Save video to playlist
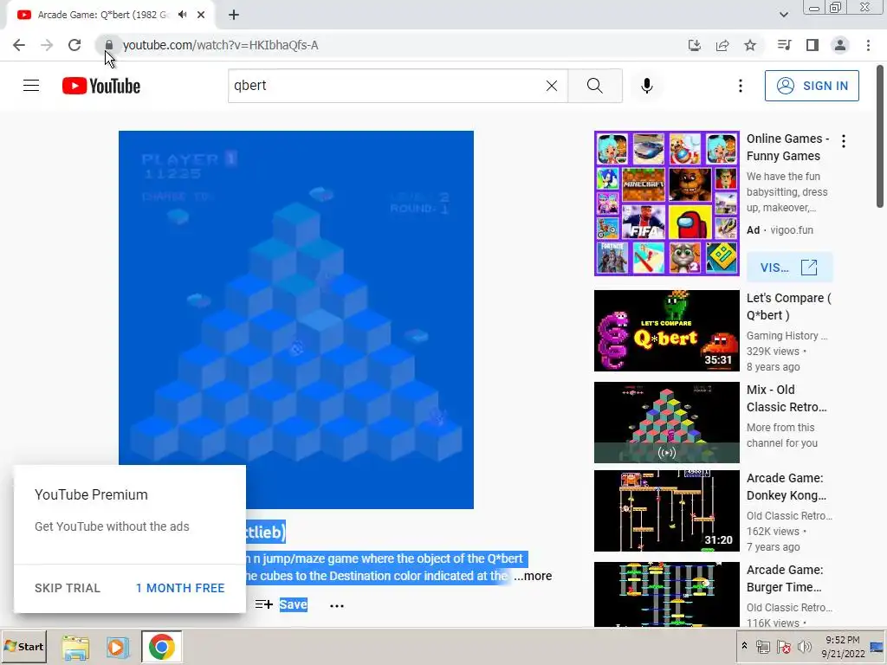This screenshot has width=887, height=665. (x=282, y=604)
